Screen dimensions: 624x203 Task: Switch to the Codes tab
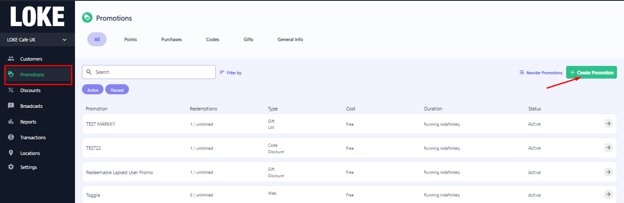pos(213,39)
